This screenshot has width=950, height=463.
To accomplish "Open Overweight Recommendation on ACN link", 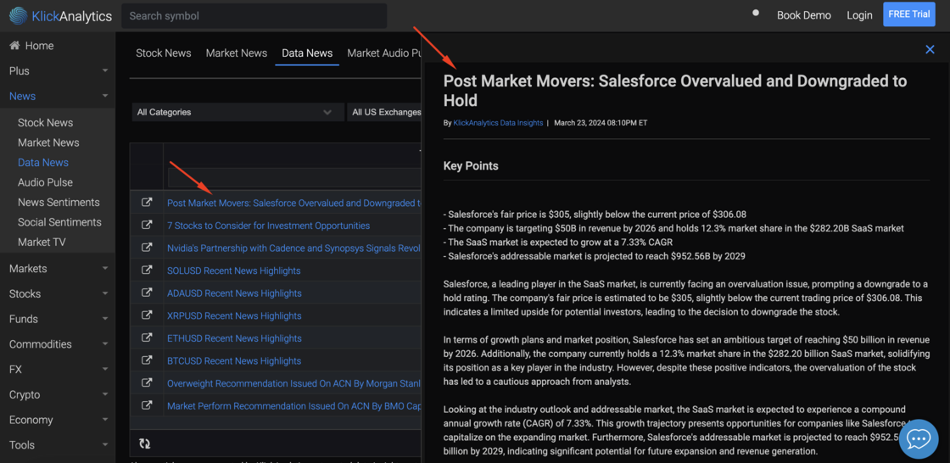I will point(293,383).
